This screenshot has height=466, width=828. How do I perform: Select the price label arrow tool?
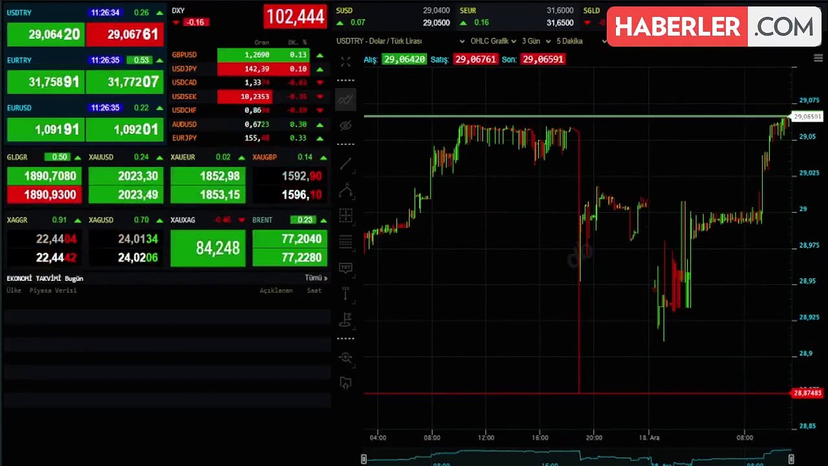(x=345, y=293)
